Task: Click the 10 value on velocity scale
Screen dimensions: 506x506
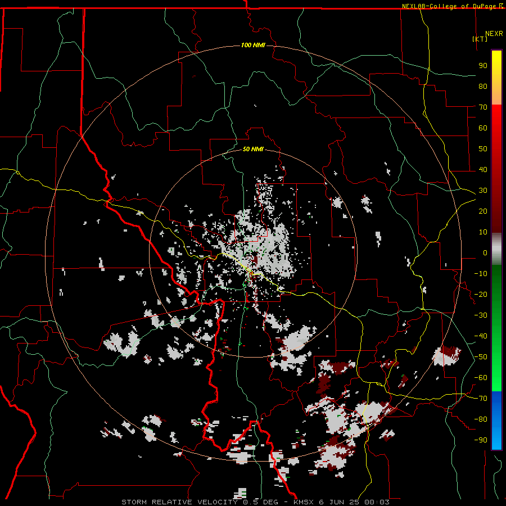Action: (x=483, y=232)
